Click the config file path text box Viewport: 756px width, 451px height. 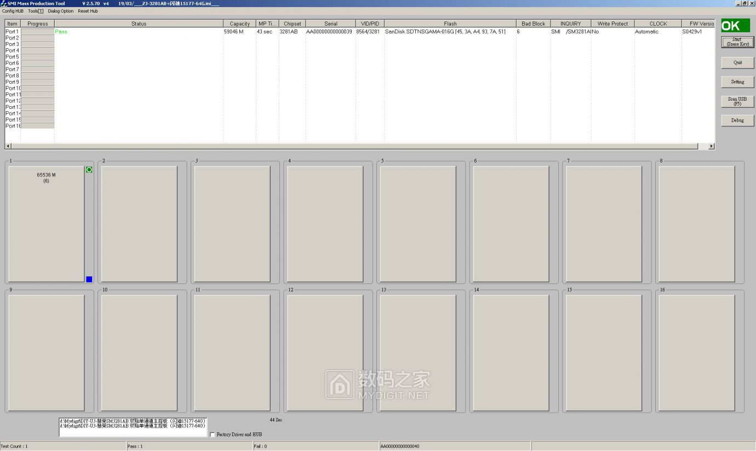tap(133, 427)
